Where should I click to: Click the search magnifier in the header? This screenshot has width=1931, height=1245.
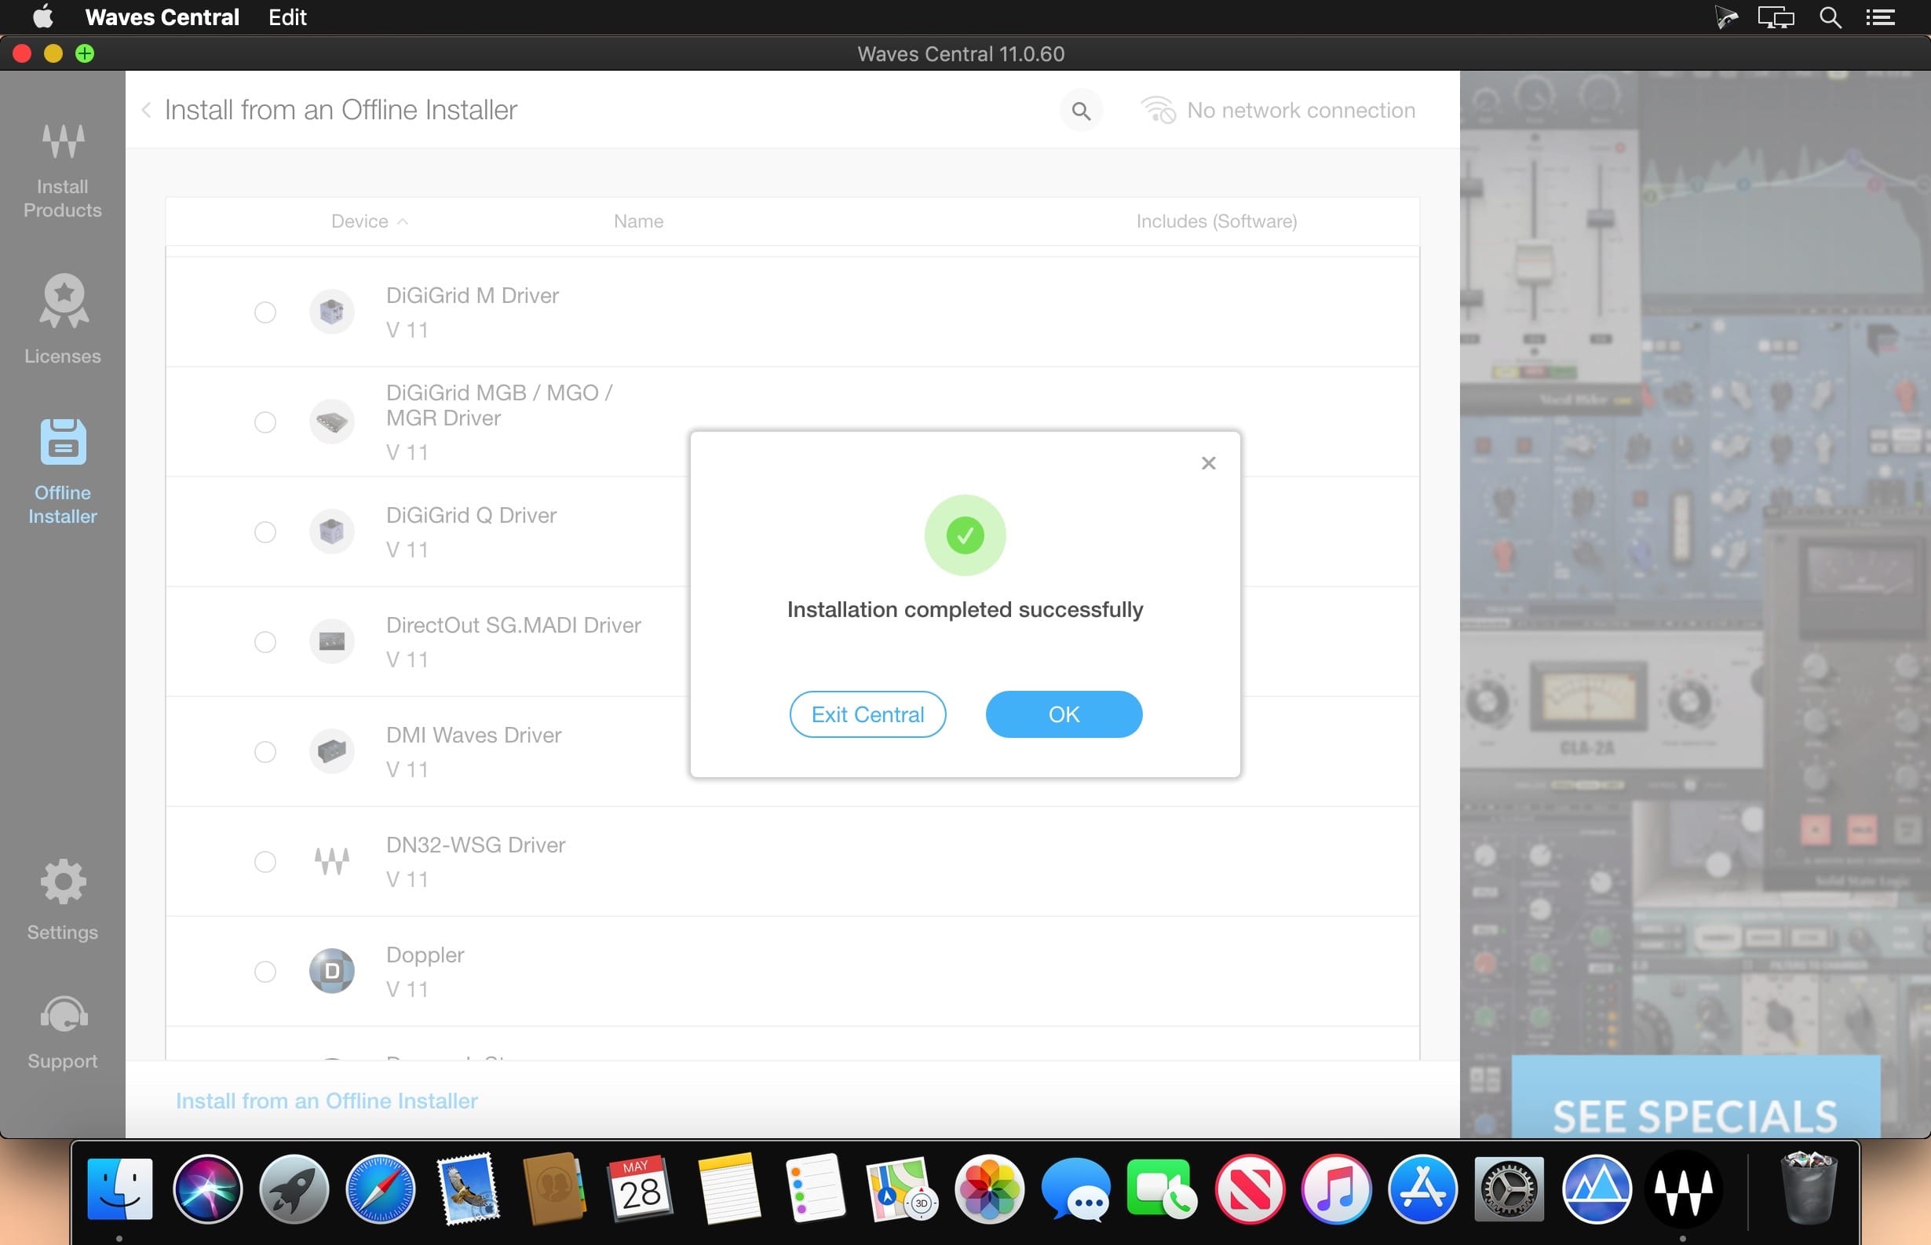pyautogui.click(x=1081, y=111)
